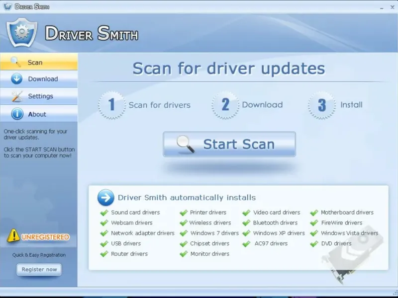Click the Register now button
398x298 pixels.
pyautogui.click(x=39, y=269)
